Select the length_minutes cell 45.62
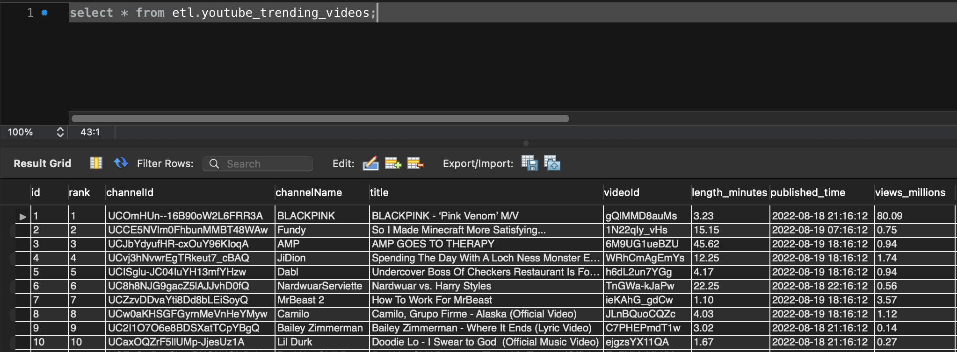Image resolution: width=957 pixels, height=352 pixels. (730, 244)
